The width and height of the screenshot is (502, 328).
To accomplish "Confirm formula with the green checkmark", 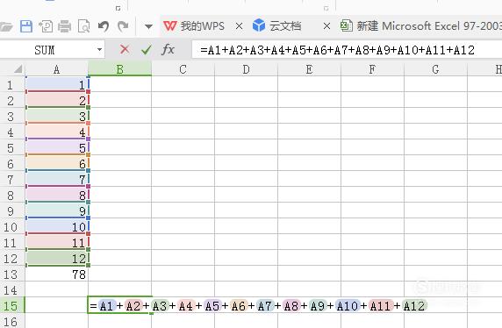I will (x=147, y=50).
